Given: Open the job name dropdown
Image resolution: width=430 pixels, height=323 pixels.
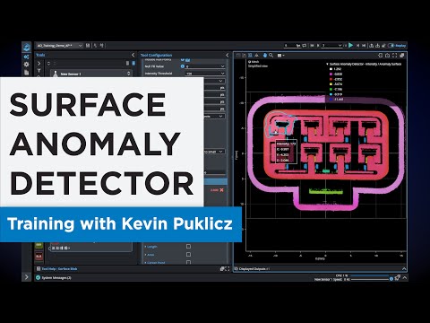Looking at the screenshot, I should pyautogui.click(x=80, y=46).
